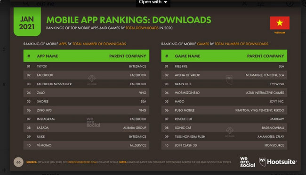Open the search filter options icon
Viewport: 306px width, 175px height.
[260, 3]
